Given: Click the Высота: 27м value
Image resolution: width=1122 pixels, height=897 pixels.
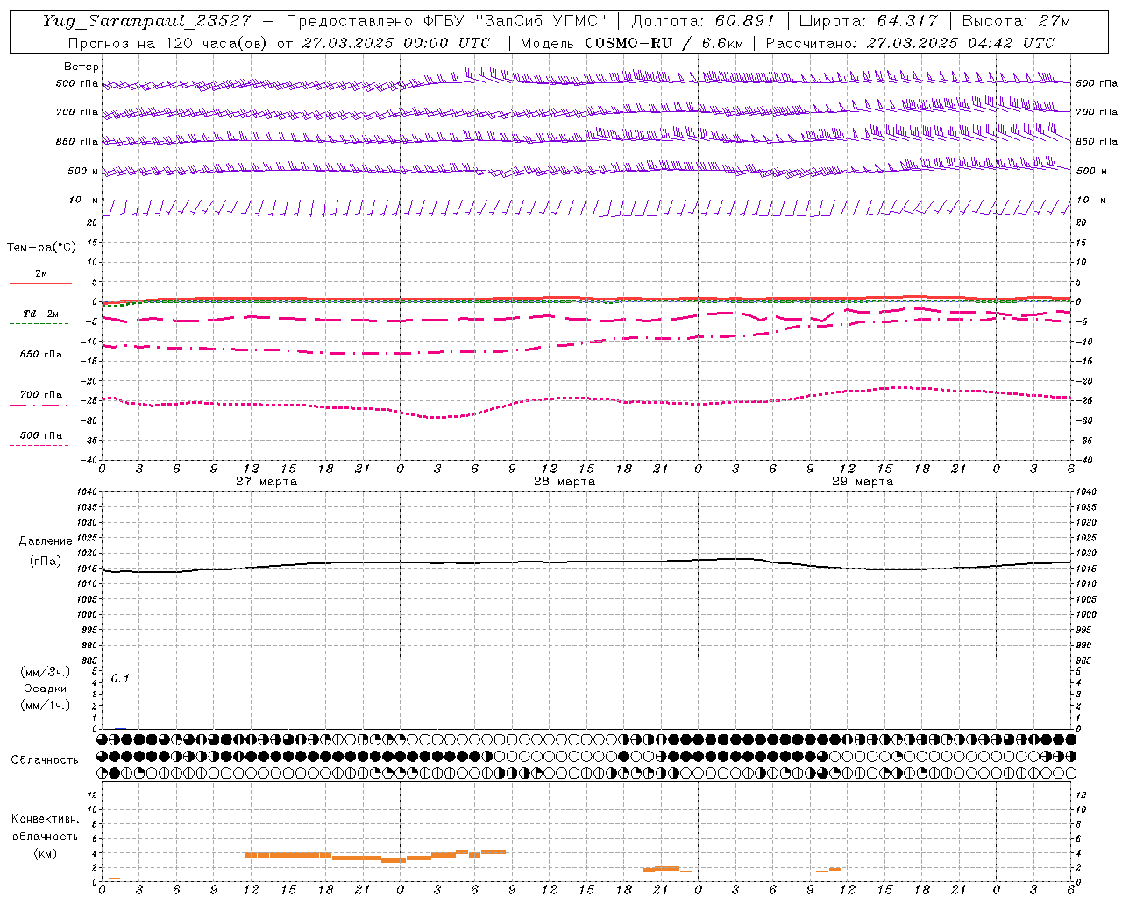Looking at the screenshot, I should 1016,21.
